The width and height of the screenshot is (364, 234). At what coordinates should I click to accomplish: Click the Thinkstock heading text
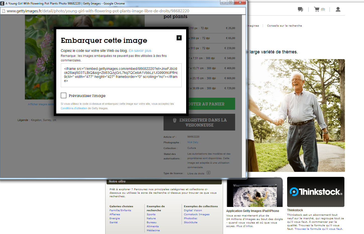(295, 210)
